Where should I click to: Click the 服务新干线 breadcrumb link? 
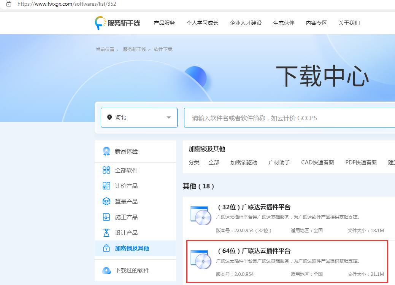(135, 49)
